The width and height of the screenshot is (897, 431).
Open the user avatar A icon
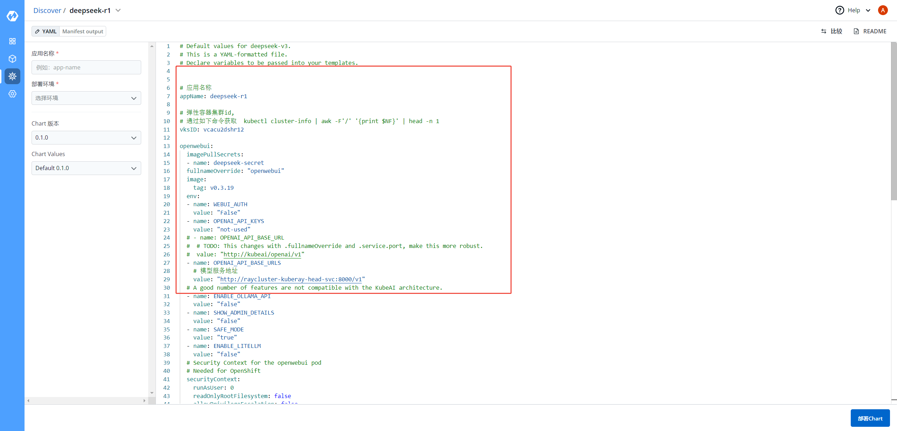[x=883, y=10]
